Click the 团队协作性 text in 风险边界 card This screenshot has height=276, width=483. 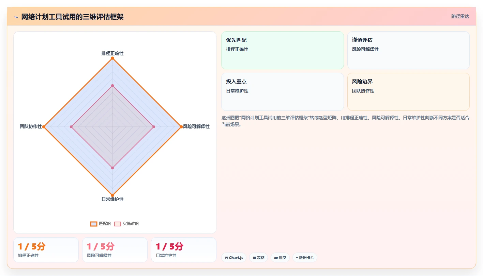click(363, 91)
